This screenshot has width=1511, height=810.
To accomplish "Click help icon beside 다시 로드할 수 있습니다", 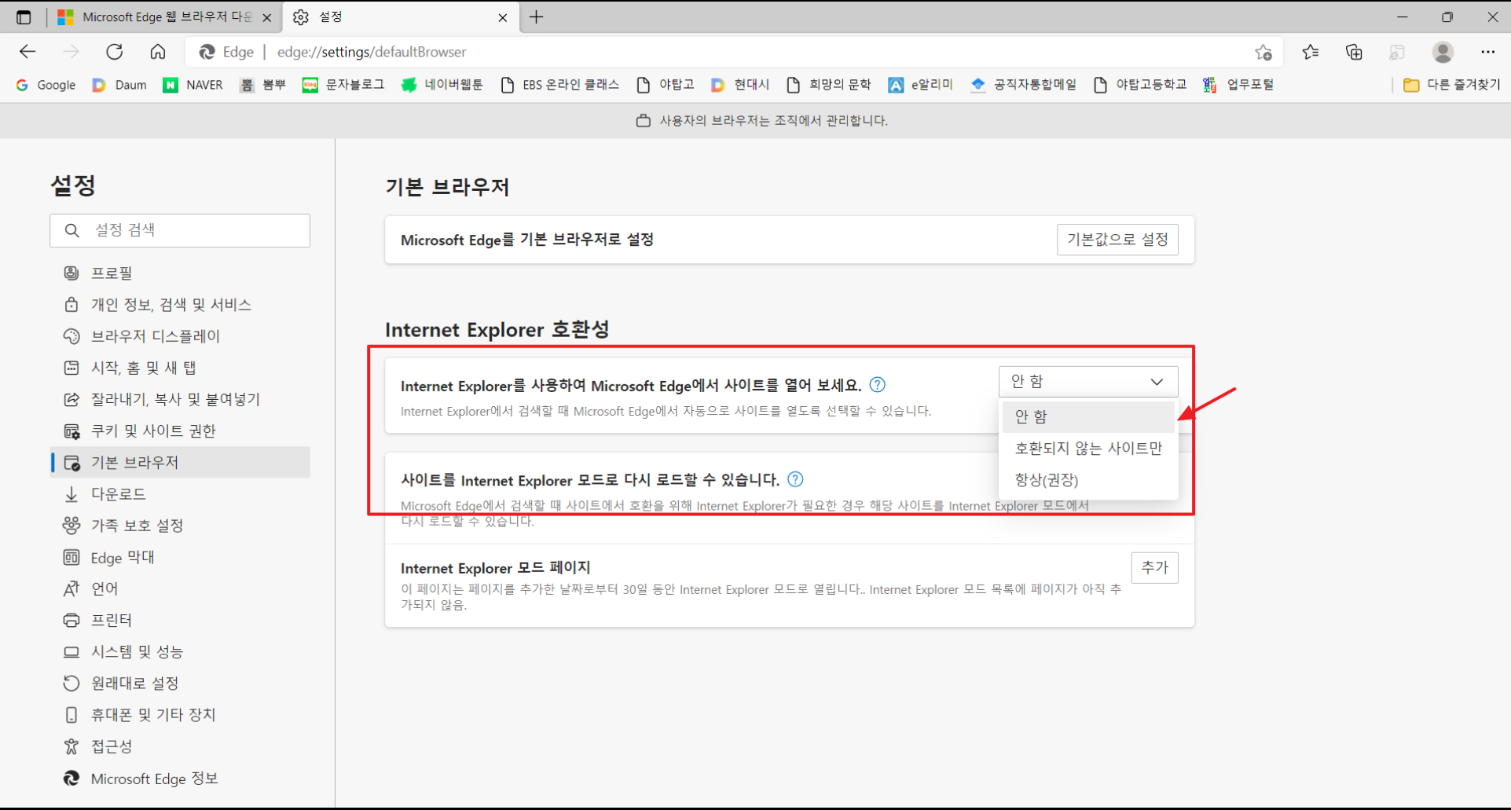I will [x=795, y=479].
